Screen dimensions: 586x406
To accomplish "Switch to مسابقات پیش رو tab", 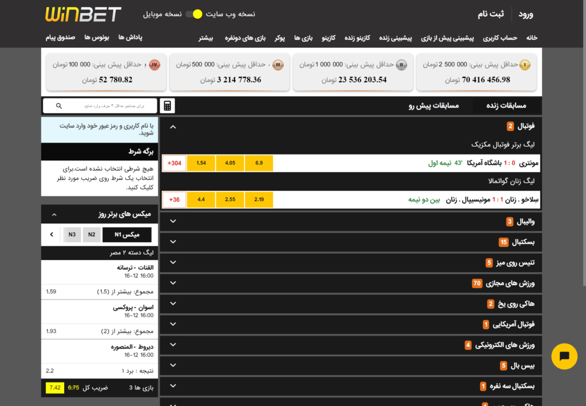I will click(434, 106).
